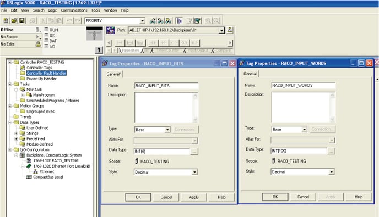Open Style dropdown in RACO_INPUT_WORDS dialog
Viewport: 379px width, 217px height.
tap(332, 171)
